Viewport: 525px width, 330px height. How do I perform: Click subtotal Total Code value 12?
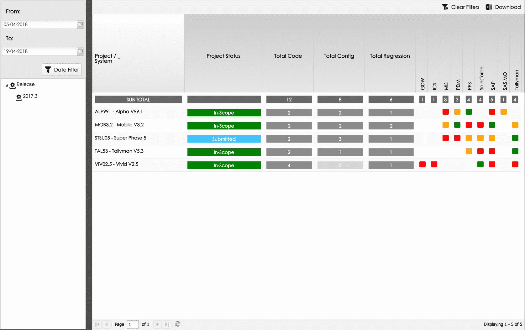click(x=289, y=99)
